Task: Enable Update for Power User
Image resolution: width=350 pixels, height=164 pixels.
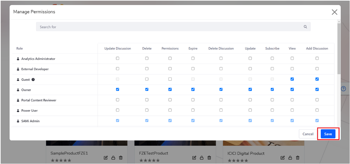Action: (x=250, y=110)
